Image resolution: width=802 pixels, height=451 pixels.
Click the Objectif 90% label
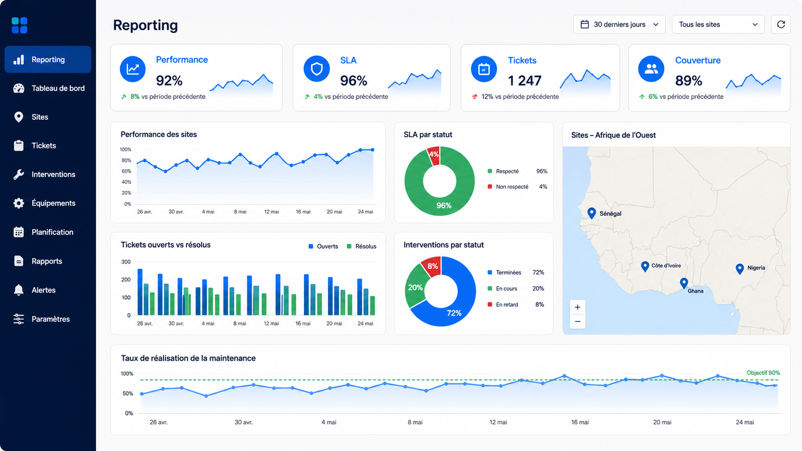pos(763,373)
